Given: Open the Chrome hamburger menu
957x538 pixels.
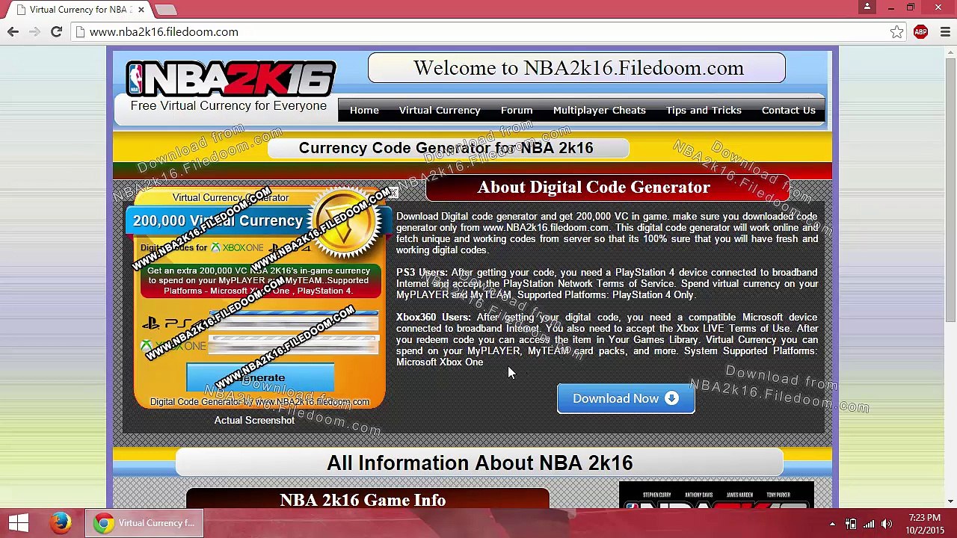Looking at the screenshot, I should coord(945,31).
